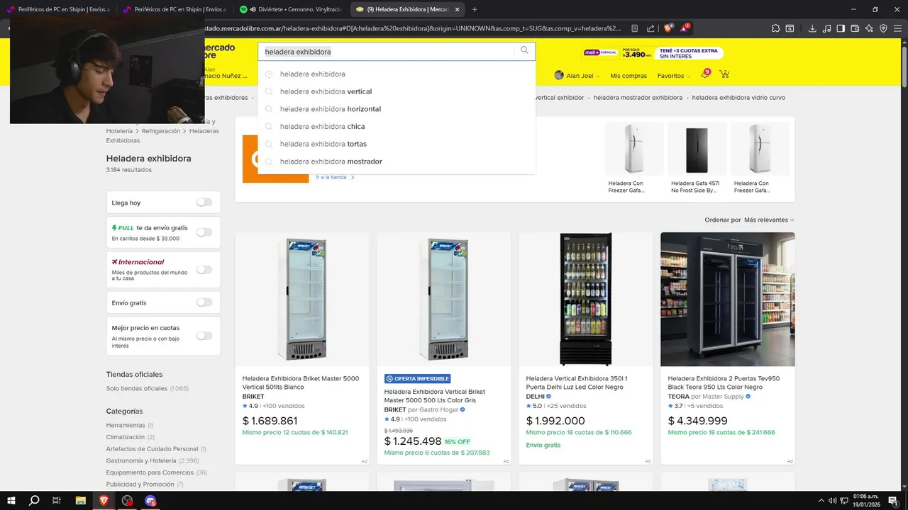The width and height of the screenshot is (908, 510).
Task: Select suggestion heladera exhibidora tortas
Action: [397, 144]
